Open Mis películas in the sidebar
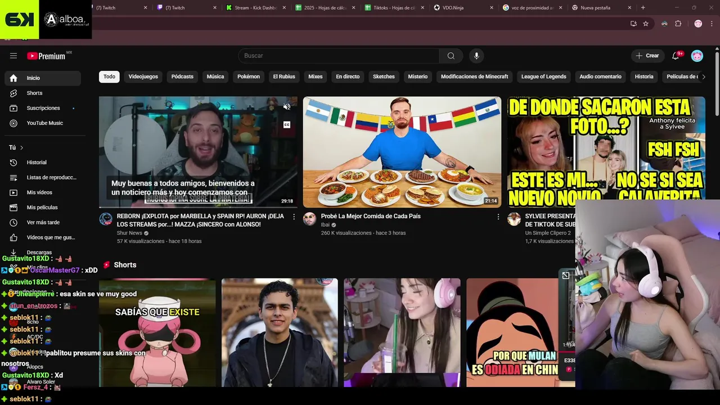 coord(43,208)
